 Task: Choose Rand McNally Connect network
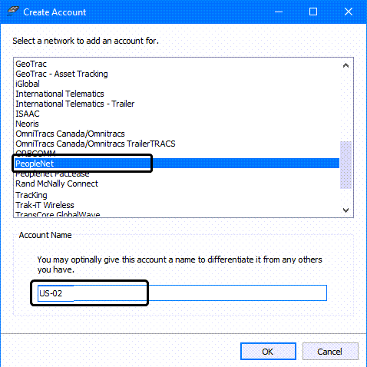pyautogui.click(x=177, y=183)
